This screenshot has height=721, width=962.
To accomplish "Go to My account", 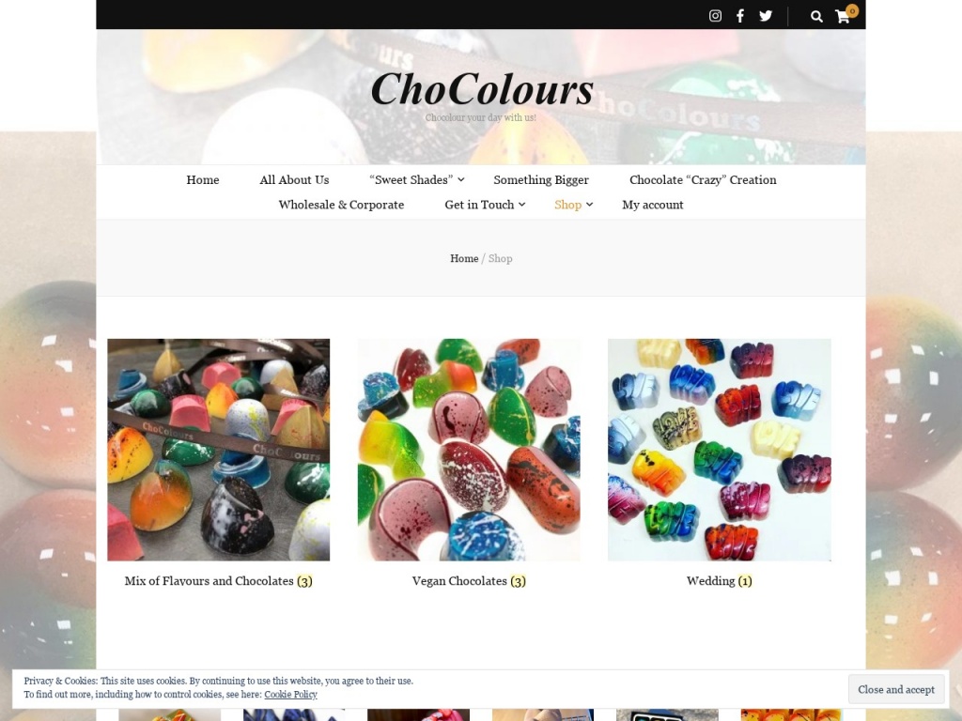I will coord(652,205).
